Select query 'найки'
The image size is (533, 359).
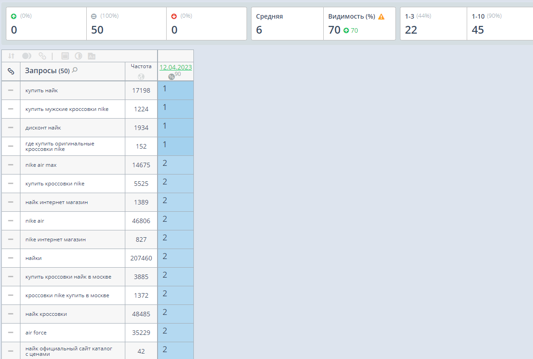[x=33, y=258]
